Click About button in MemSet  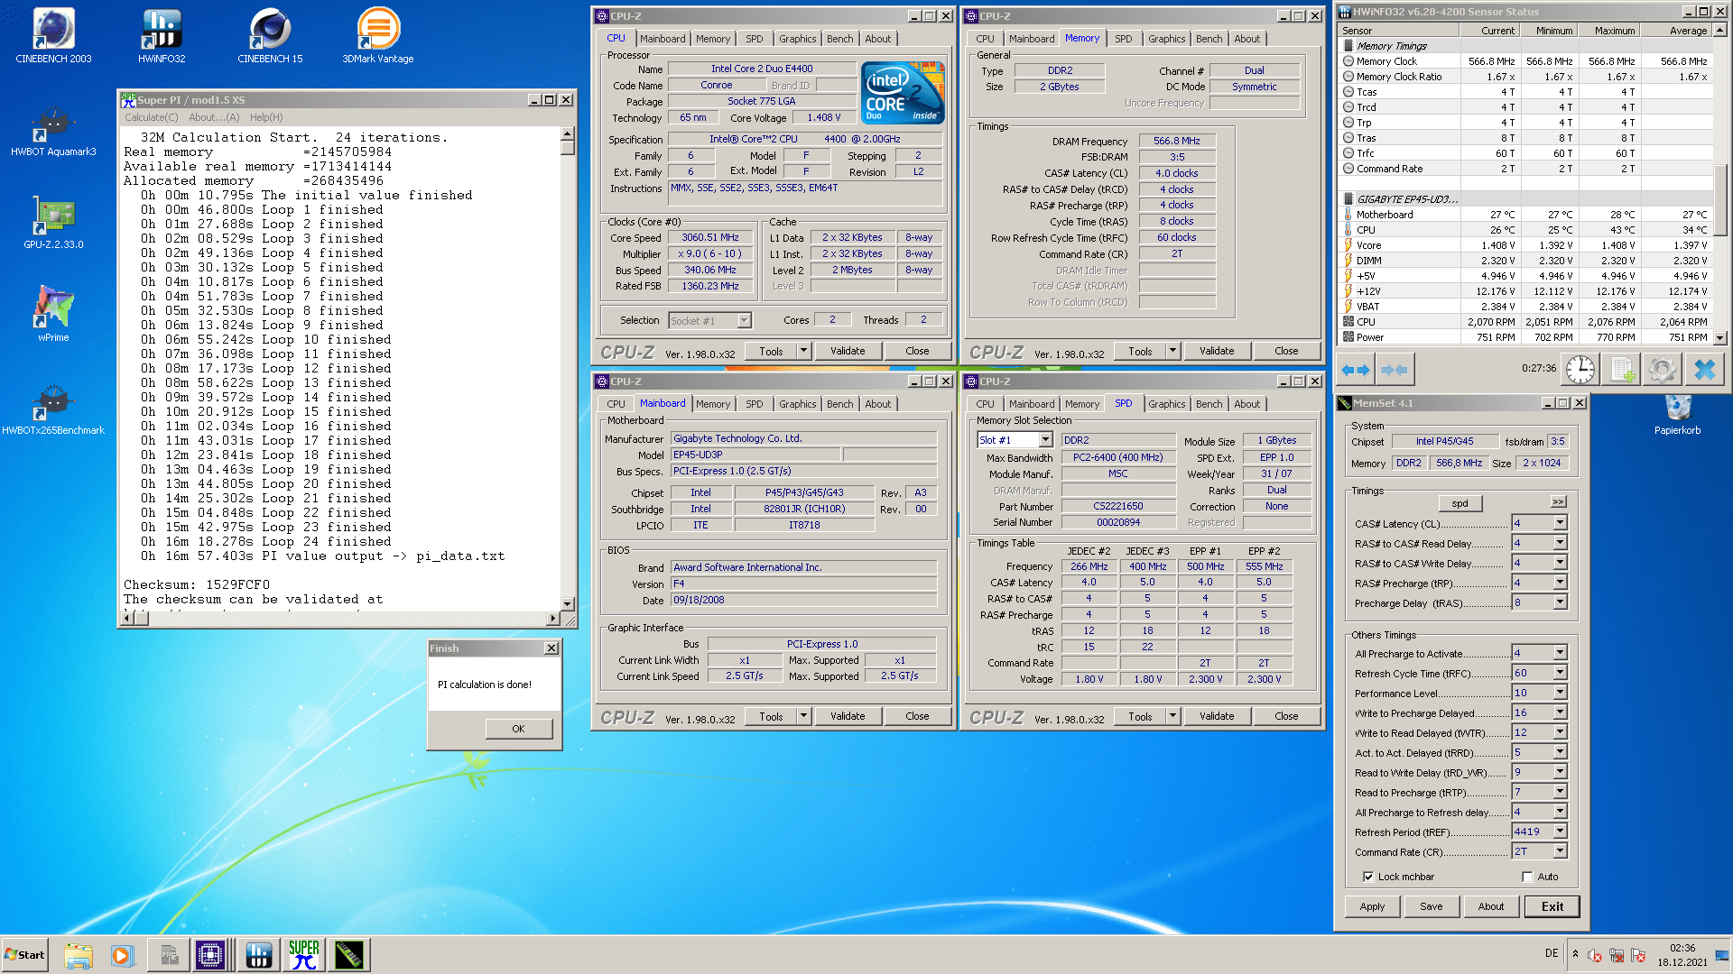pyautogui.click(x=1490, y=906)
